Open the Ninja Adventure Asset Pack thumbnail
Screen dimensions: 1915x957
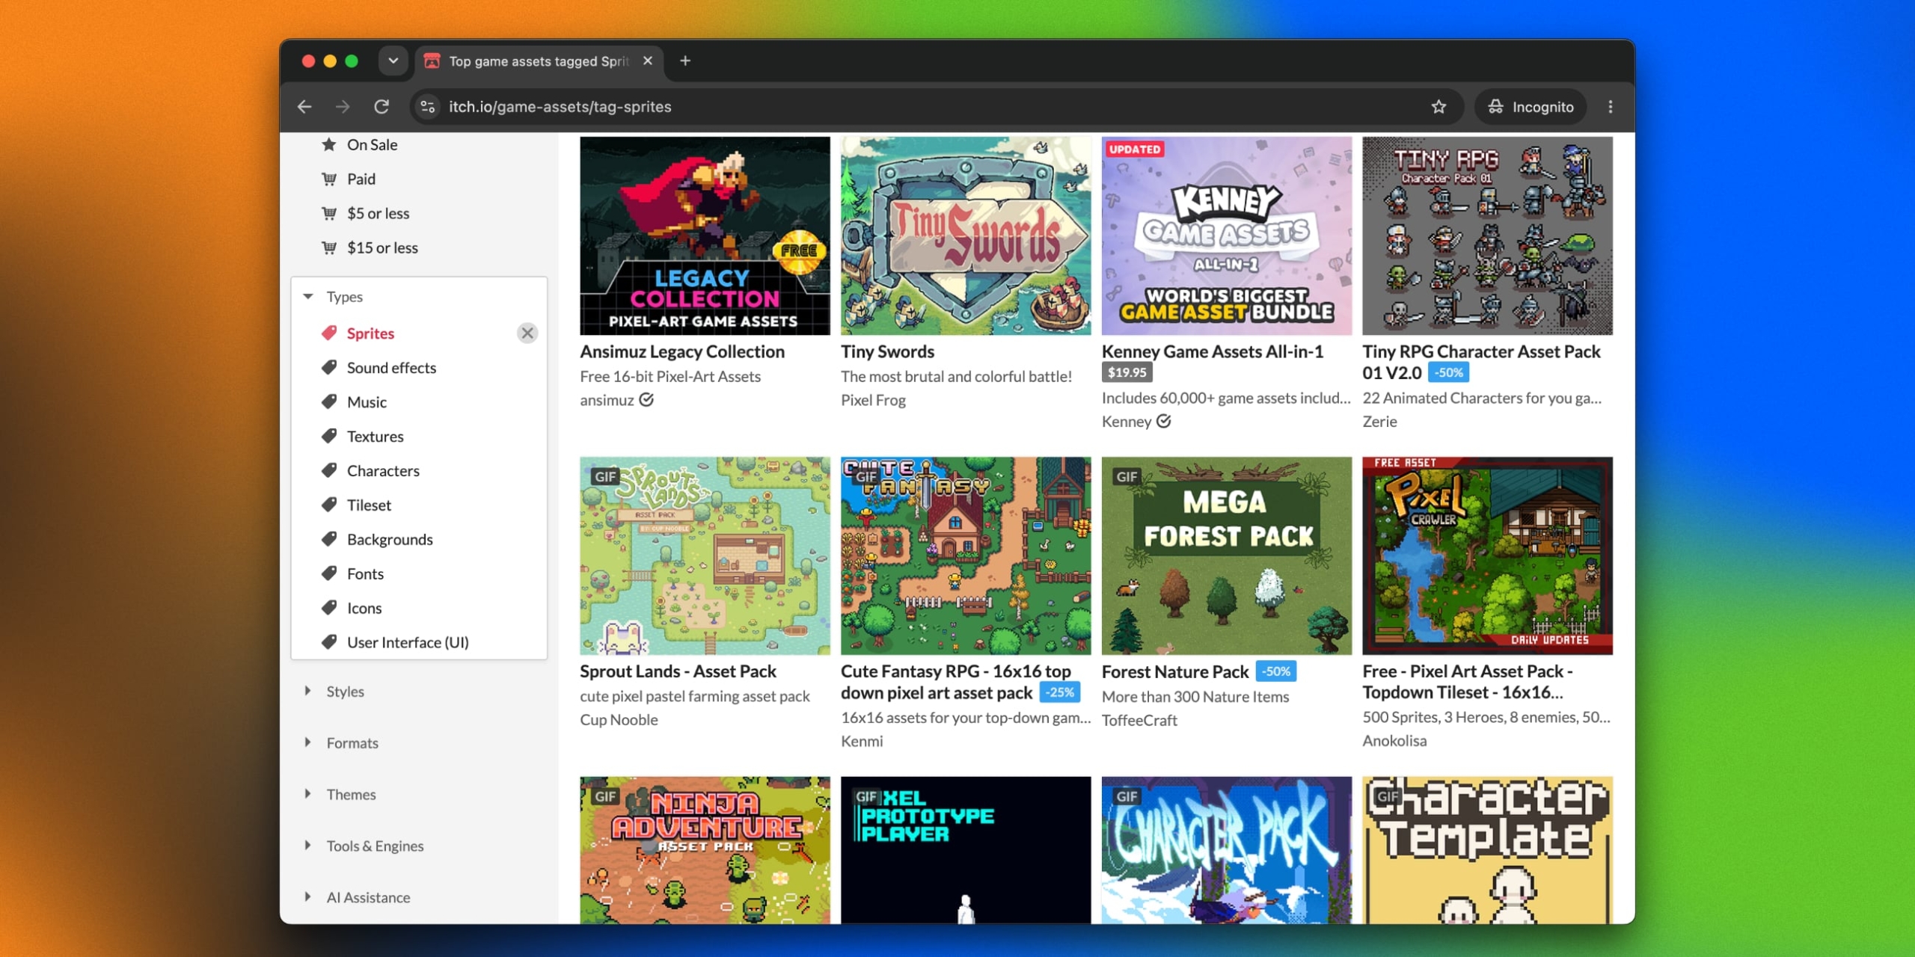pos(705,850)
